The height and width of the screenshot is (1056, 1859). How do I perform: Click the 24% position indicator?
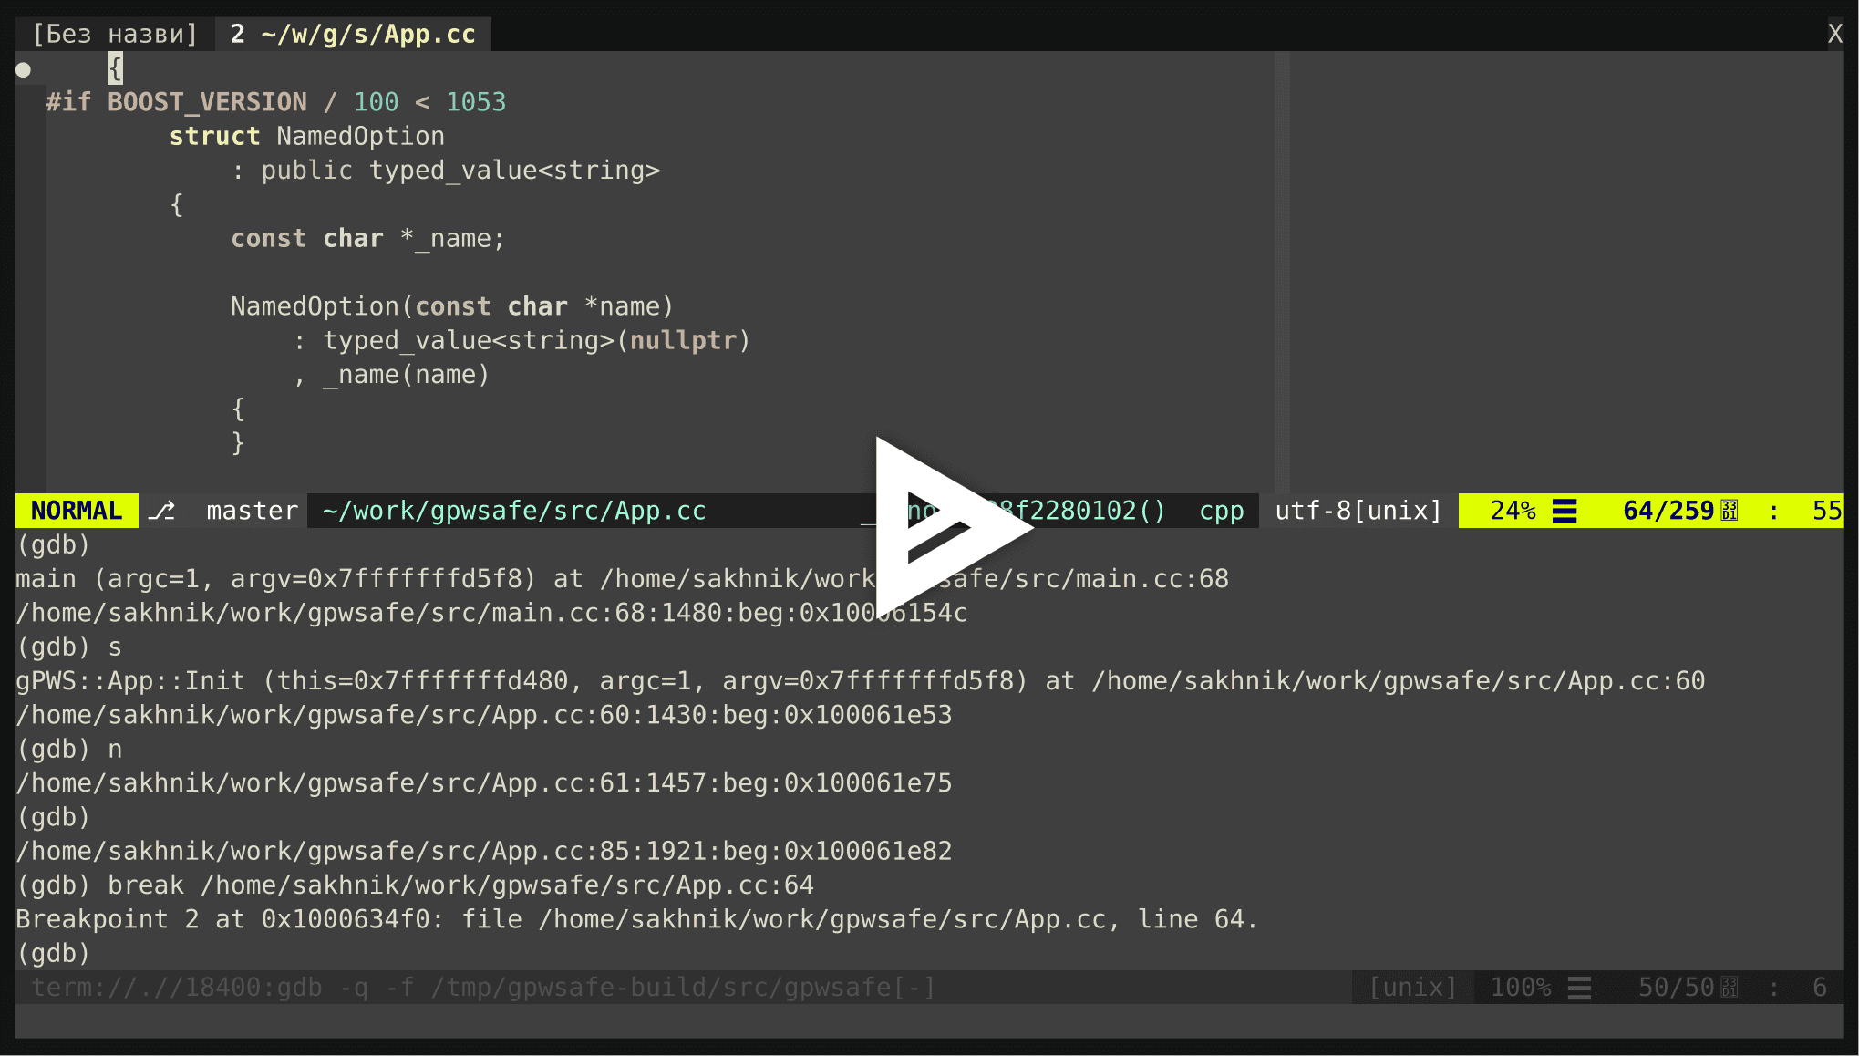click(x=1513, y=511)
